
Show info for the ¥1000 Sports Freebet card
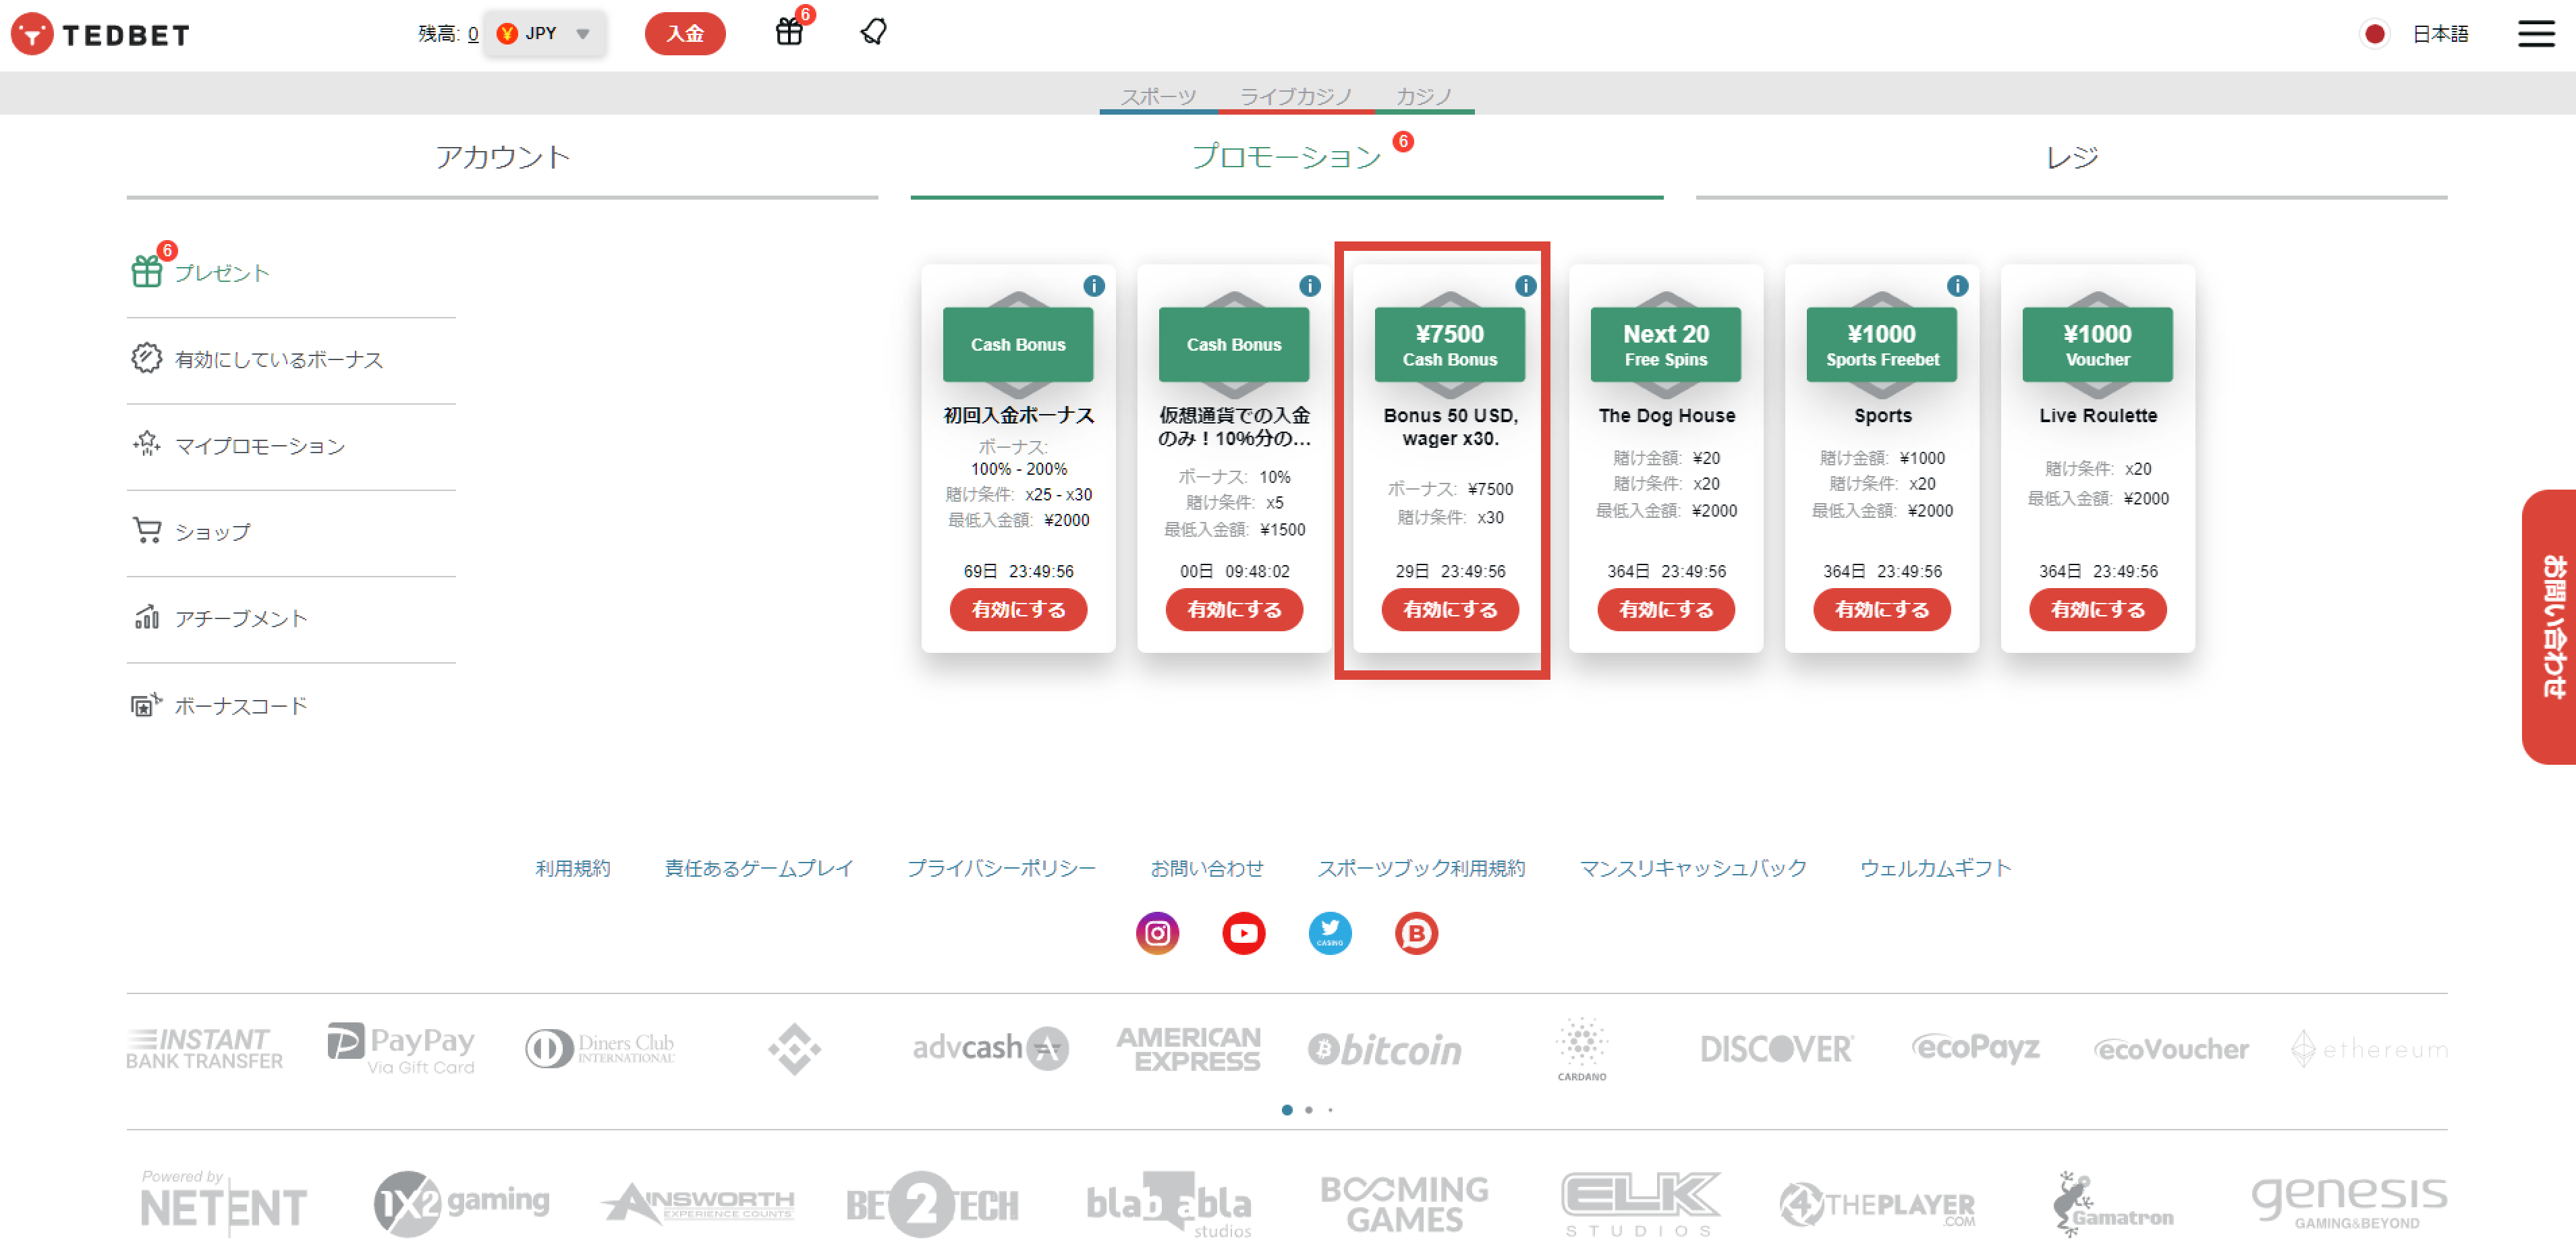point(1957,285)
